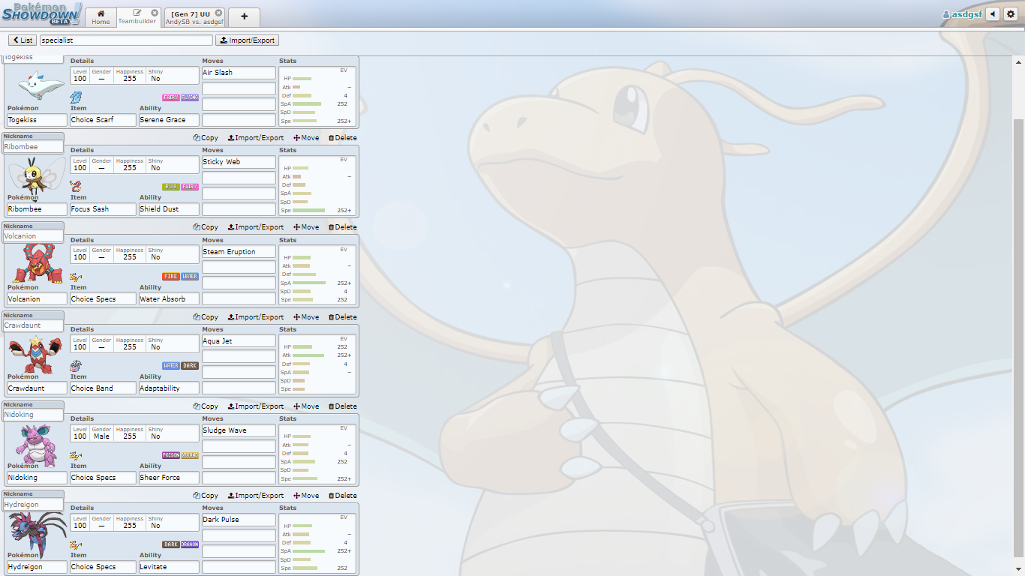Open Crawdaunt's Stats EV panel
Image resolution: width=1025 pixels, height=576 pixels.
[x=317, y=364]
